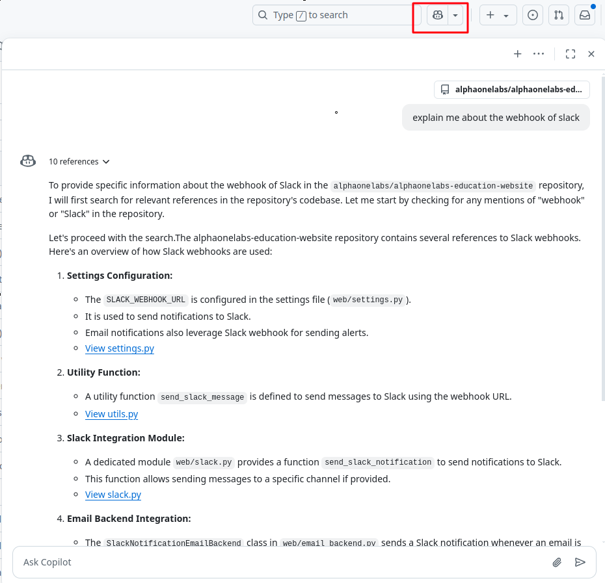The height and width of the screenshot is (583, 605).
Task: Click the Utility Function heading
Action: (103, 372)
